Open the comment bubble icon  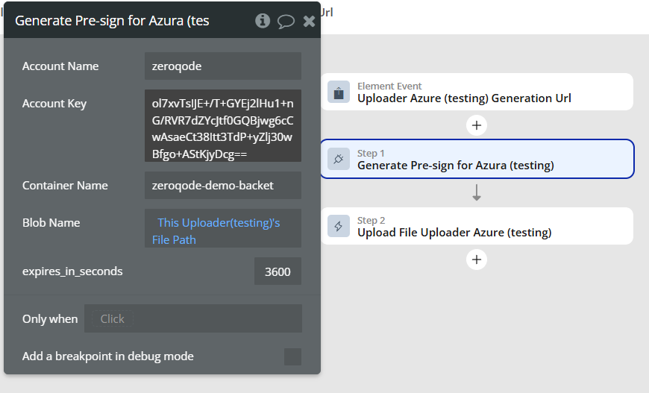pyautogui.click(x=286, y=21)
